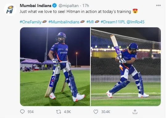View the right photo of batting in nets
This screenshot has width=166, height=118.
[x=126, y=67]
